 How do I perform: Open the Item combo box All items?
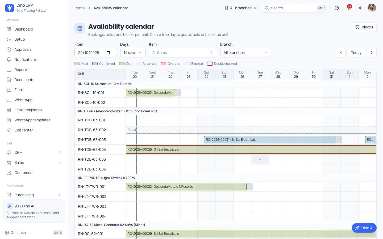click(183, 53)
